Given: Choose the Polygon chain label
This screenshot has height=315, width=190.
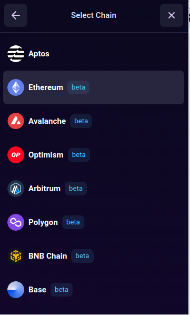Looking at the screenshot, I should coord(43,222).
